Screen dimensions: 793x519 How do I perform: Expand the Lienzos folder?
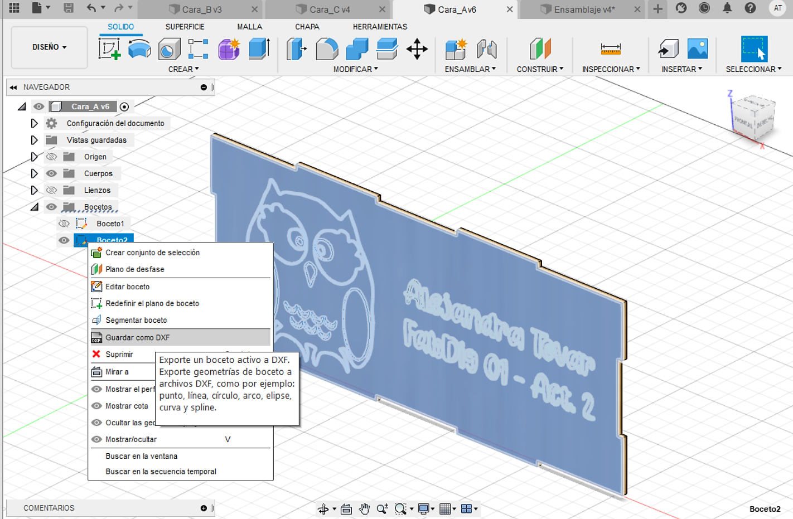(x=34, y=190)
